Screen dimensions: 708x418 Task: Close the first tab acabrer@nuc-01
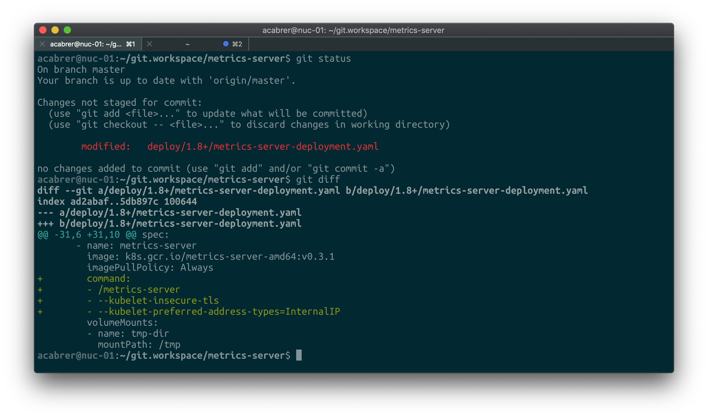click(43, 44)
